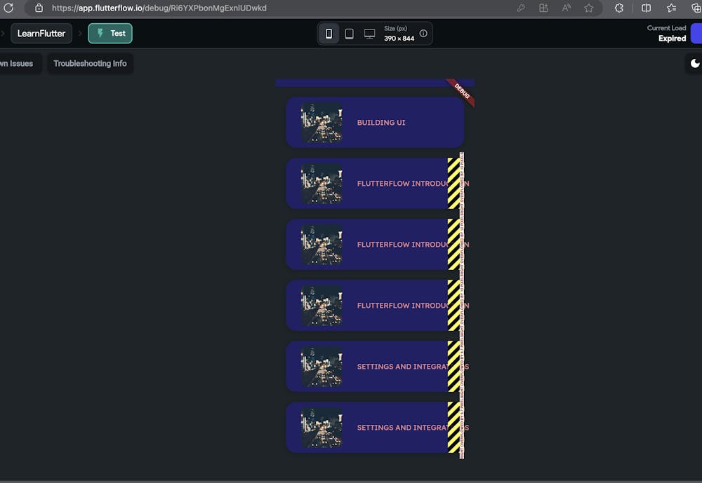This screenshot has width=702, height=483.
Task: Click the size info icon
Action: click(x=423, y=34)
